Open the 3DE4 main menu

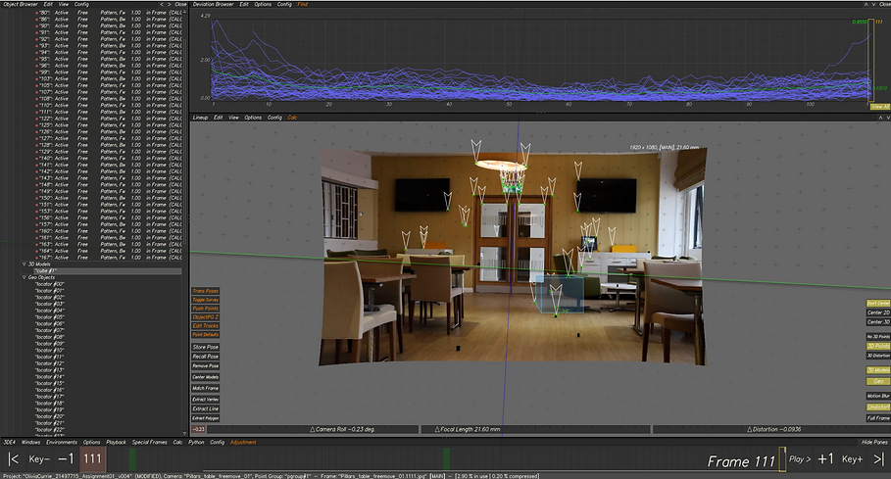pos(9,442)
